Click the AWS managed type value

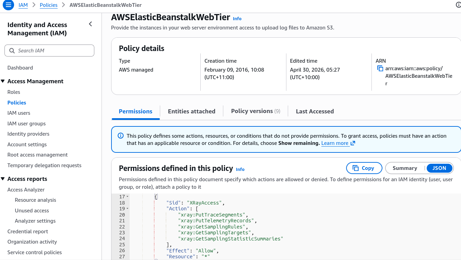pyautogui.click(x=136, y=70)
